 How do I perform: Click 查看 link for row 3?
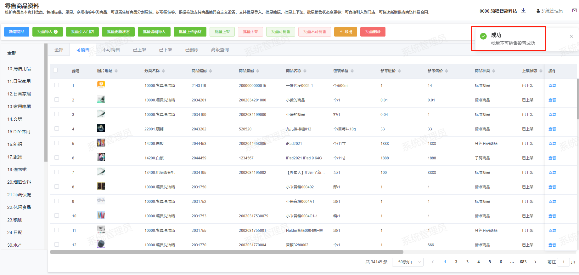click(x=552, y=115)
